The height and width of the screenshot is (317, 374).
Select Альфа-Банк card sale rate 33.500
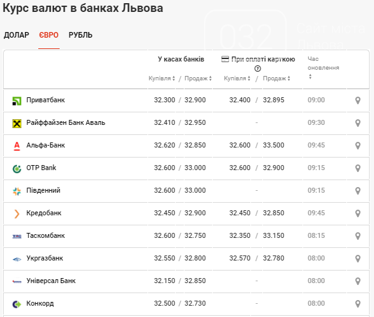[x=274, y=145]
